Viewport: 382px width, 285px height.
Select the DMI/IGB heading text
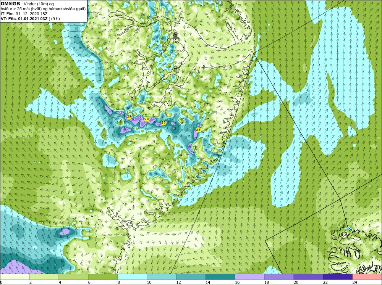[10, 4]
